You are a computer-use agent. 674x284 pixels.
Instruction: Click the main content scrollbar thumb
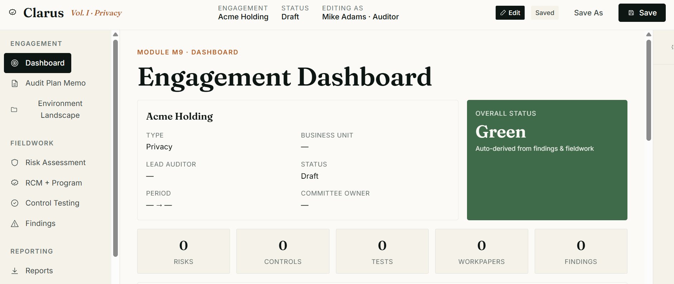649,90
